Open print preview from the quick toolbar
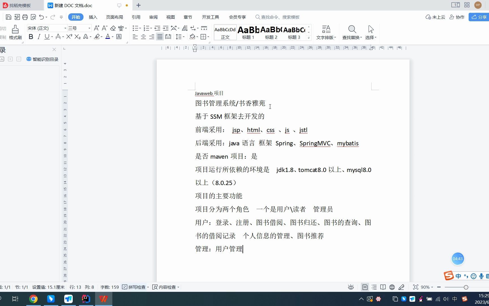This screenshot has height=306, width=489. pyautogui.click(x=33, y=17)
